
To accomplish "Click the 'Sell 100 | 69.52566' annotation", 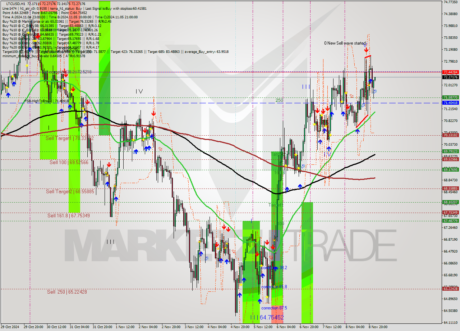I will 69,163.
